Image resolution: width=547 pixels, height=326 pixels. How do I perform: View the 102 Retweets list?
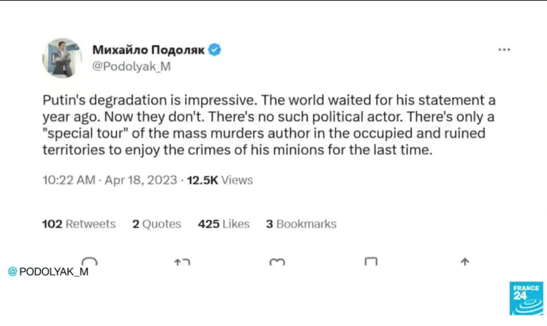(79, 224)
